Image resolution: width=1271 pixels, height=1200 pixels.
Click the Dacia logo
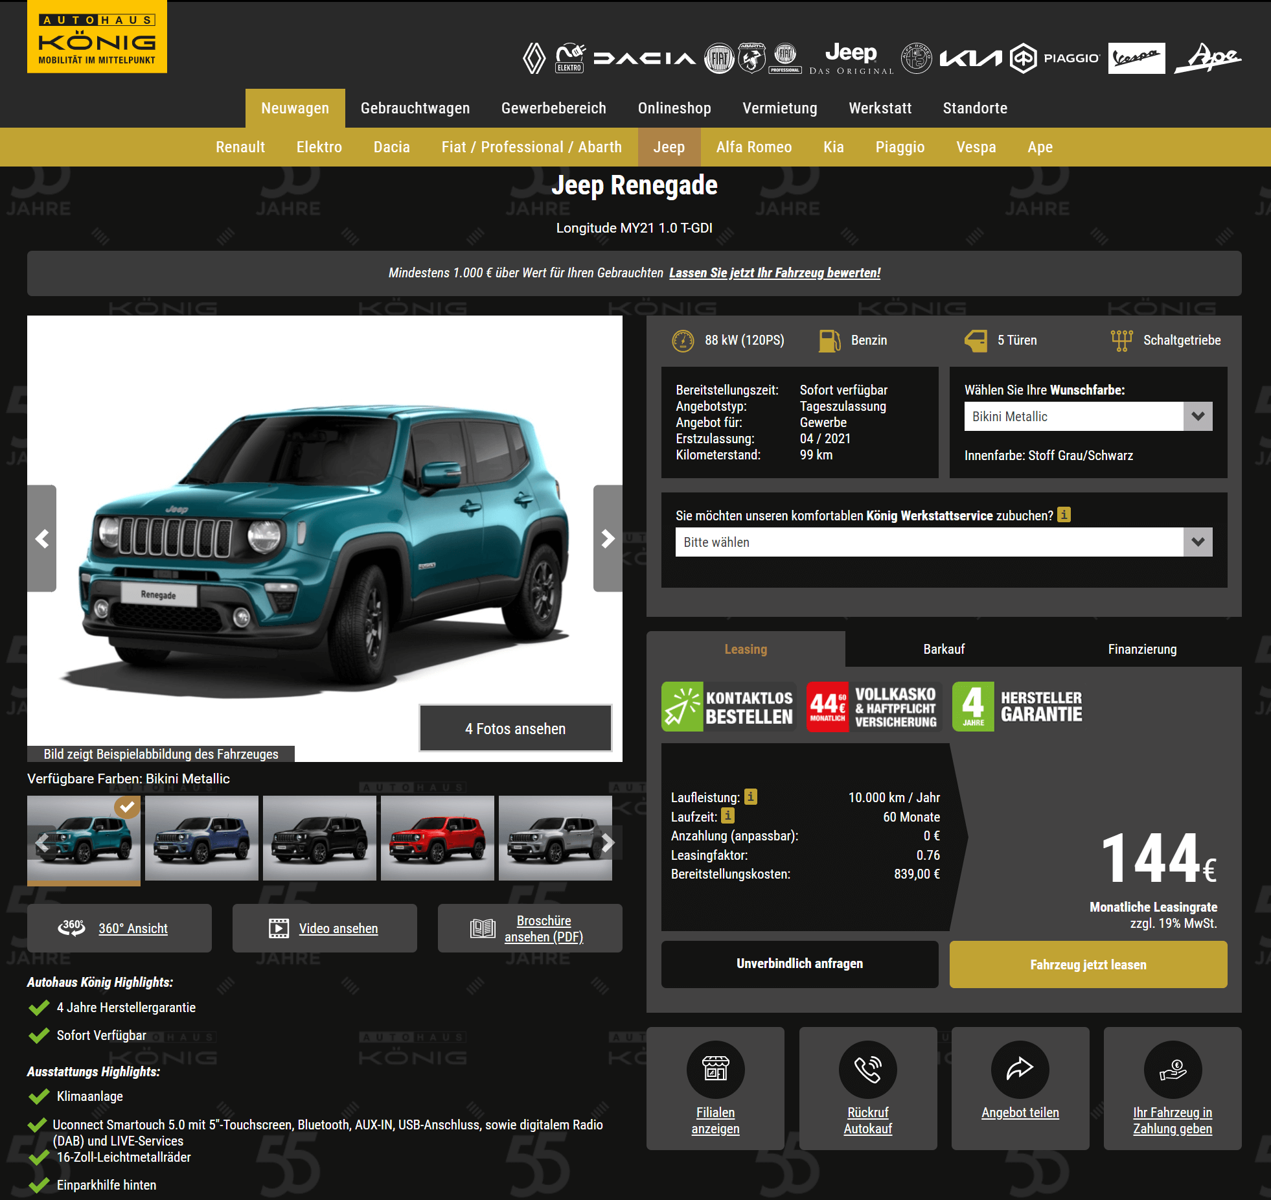(645, 58)
